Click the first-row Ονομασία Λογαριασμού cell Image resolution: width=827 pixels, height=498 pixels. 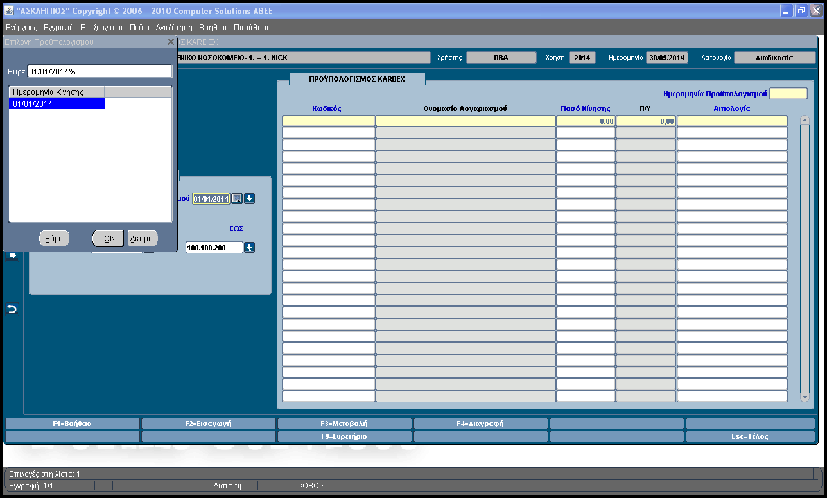466,121
